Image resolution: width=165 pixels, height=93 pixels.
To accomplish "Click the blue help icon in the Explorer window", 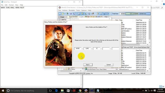I will point(164,4).
